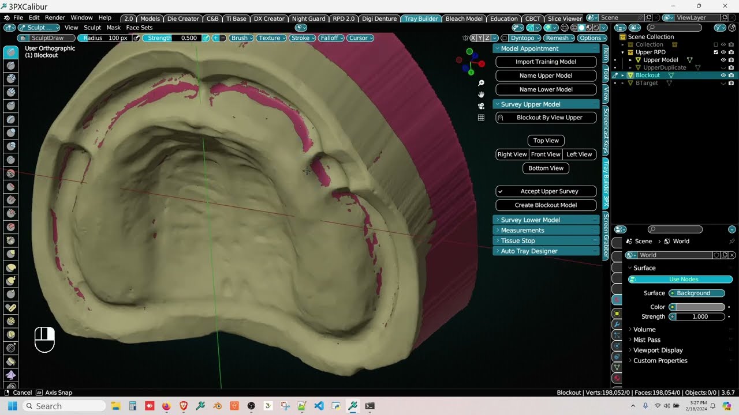Duplicate the World datablock with copy icon
739x415 pixels.
click(724, 255)
